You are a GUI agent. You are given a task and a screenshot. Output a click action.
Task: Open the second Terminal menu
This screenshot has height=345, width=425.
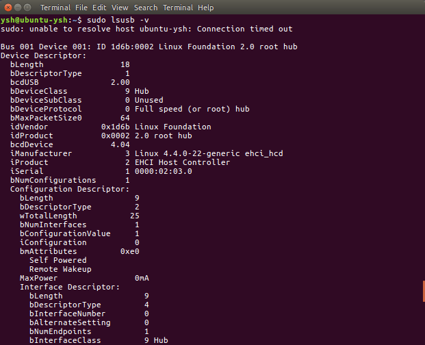pyautogui.click(x=178, y=8)
